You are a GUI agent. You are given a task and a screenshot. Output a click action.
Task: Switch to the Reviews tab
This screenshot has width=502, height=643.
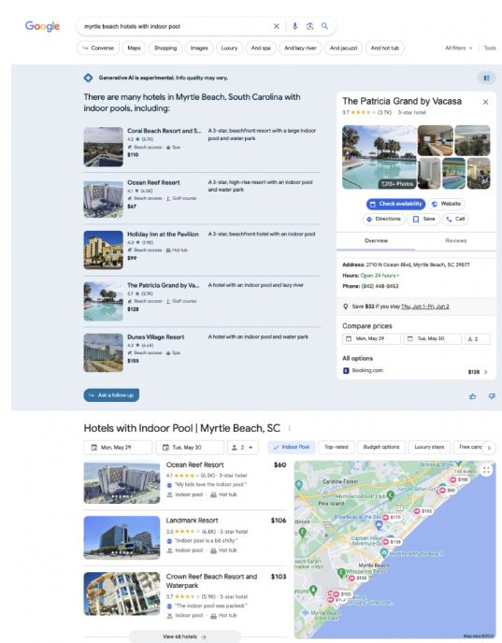(455, 241)
